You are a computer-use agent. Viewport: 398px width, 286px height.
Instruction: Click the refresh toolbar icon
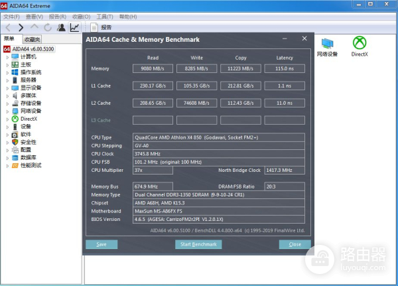pos(48,27)
